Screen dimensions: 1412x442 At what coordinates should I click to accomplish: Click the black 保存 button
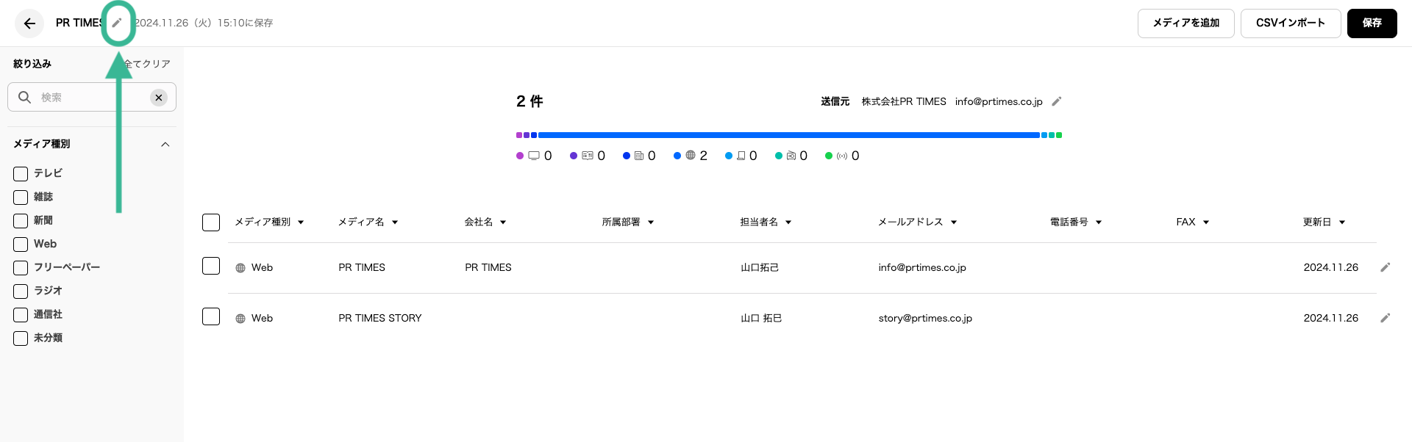1372,23
